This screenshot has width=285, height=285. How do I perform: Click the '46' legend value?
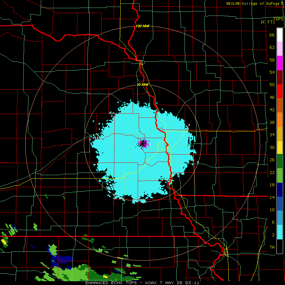coord(272,97)
